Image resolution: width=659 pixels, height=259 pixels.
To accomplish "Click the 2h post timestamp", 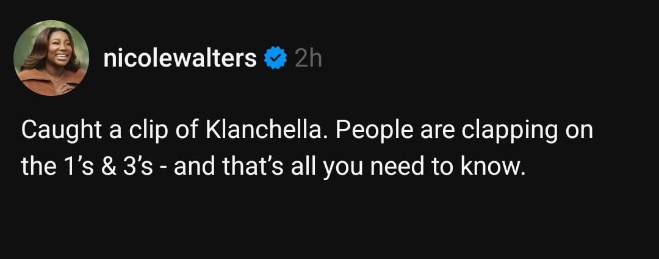I will click(307, 59).
